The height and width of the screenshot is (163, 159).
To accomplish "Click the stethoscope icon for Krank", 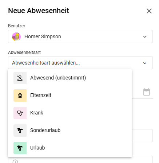I will (20, 113).
